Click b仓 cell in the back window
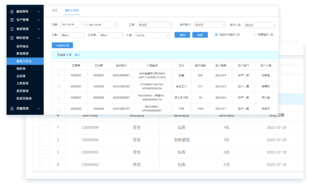 226,152
